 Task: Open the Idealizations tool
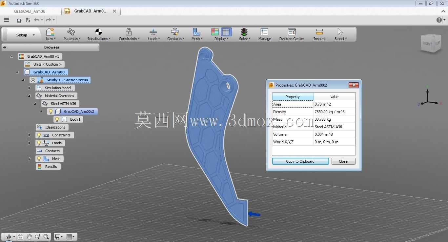point(99,34)
